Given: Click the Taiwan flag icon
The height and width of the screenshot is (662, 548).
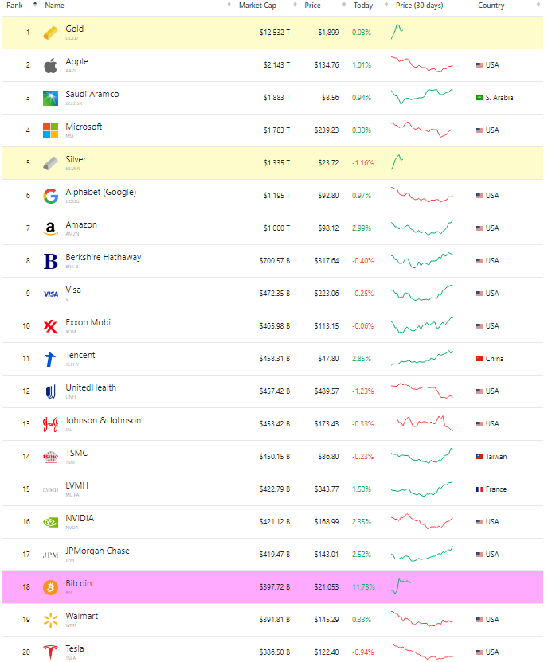Looking at the screenshot, I should [x=479, y=457].
